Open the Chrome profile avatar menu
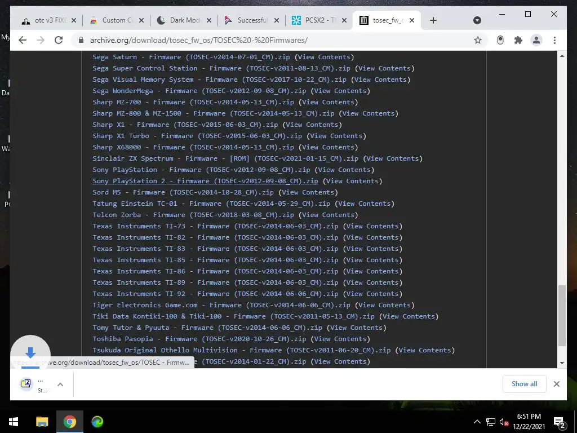This screenshot has height=433, width=577. click(x=536, y=40)
